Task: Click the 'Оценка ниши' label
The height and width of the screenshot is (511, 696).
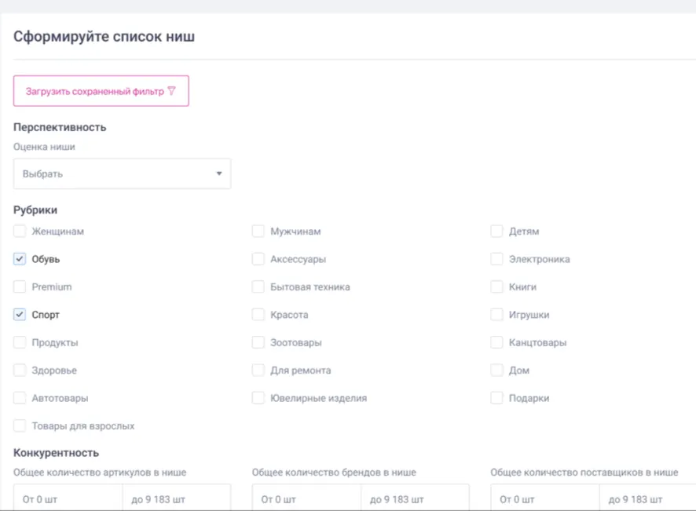Action: tap(44, 147)
